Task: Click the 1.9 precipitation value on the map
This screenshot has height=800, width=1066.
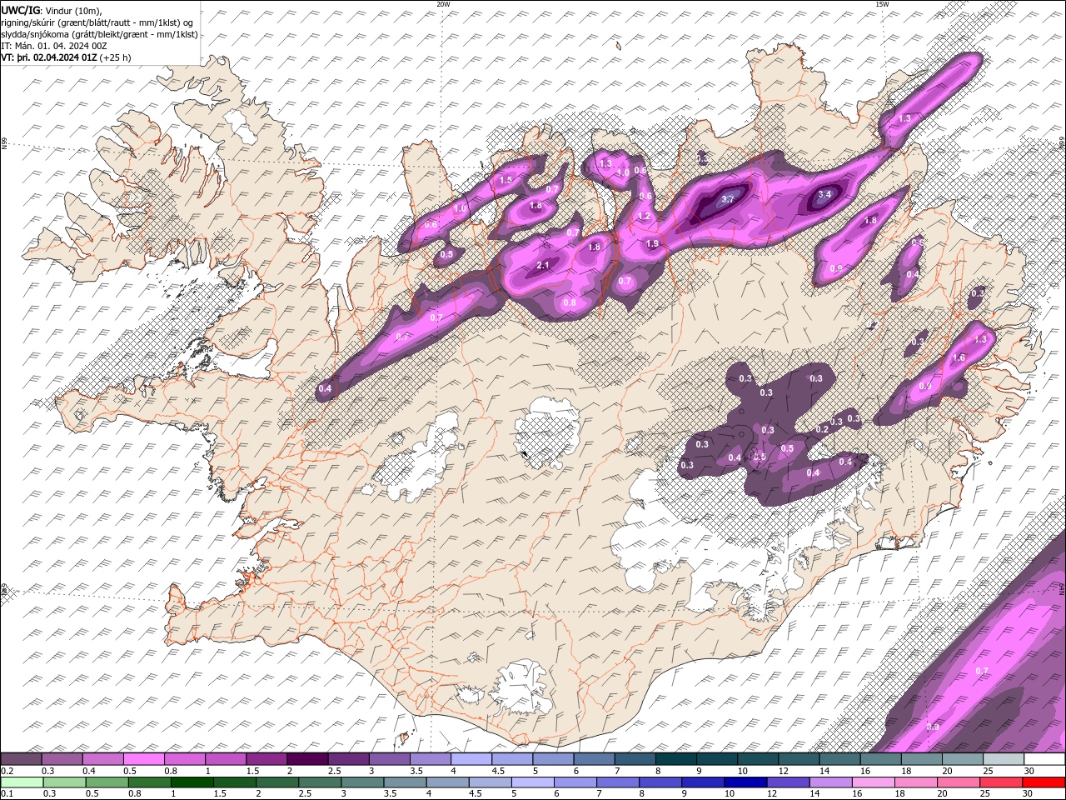Action: (x=653, y=243)
